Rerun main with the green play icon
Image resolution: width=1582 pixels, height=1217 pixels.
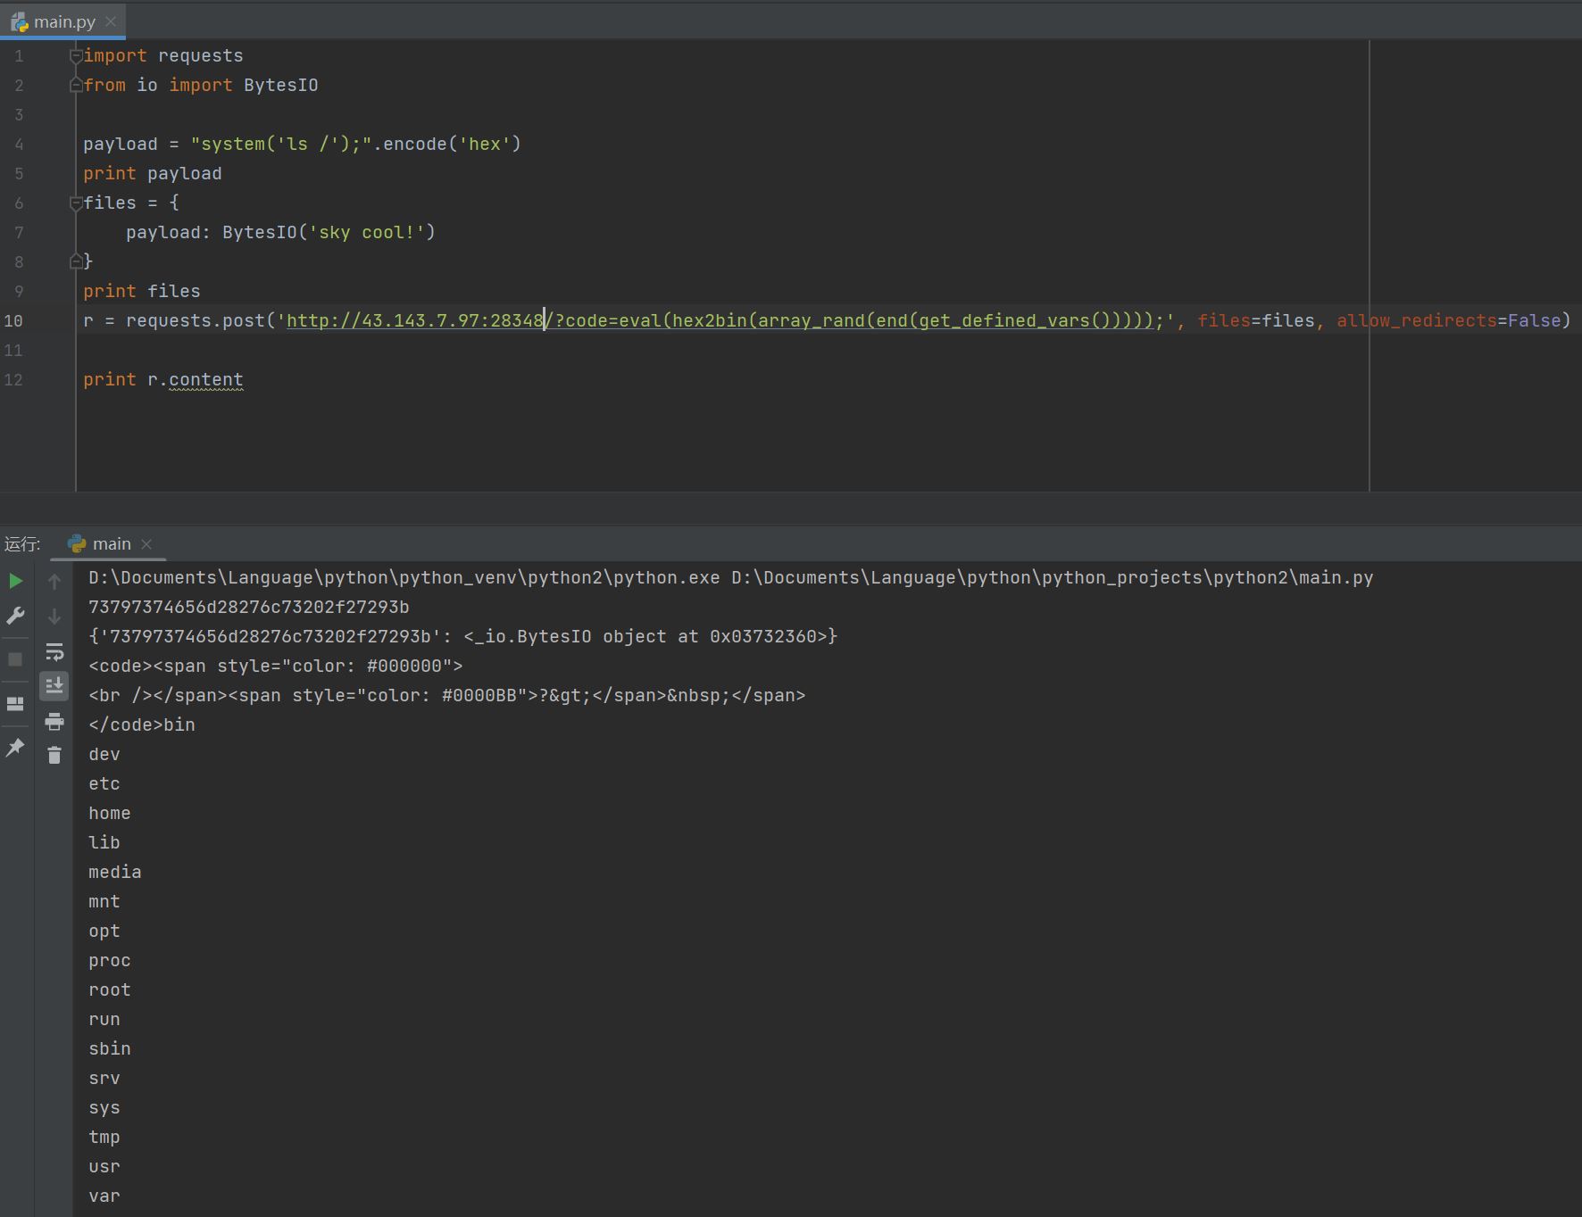coord(15,582)
